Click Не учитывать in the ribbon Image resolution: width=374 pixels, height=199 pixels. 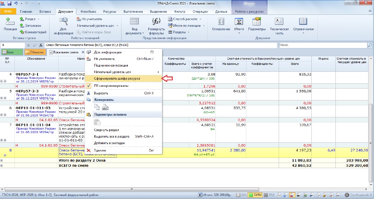89,19
